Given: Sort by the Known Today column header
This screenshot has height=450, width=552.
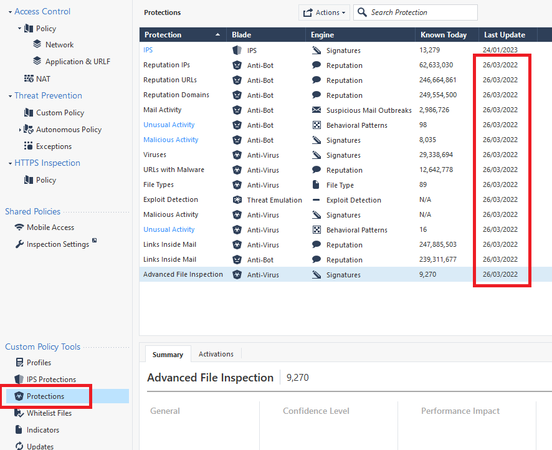Looking at the screenshot, I should (444, 35).
